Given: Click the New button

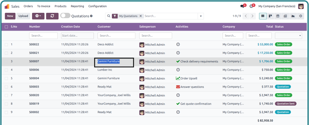Looking at the screenshot, I should 10,16.
